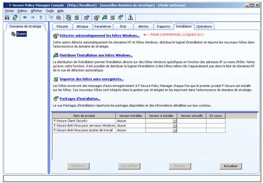
Task: Click the disc icon beside Packages d'installation
Action: click(x=56, y=99)
